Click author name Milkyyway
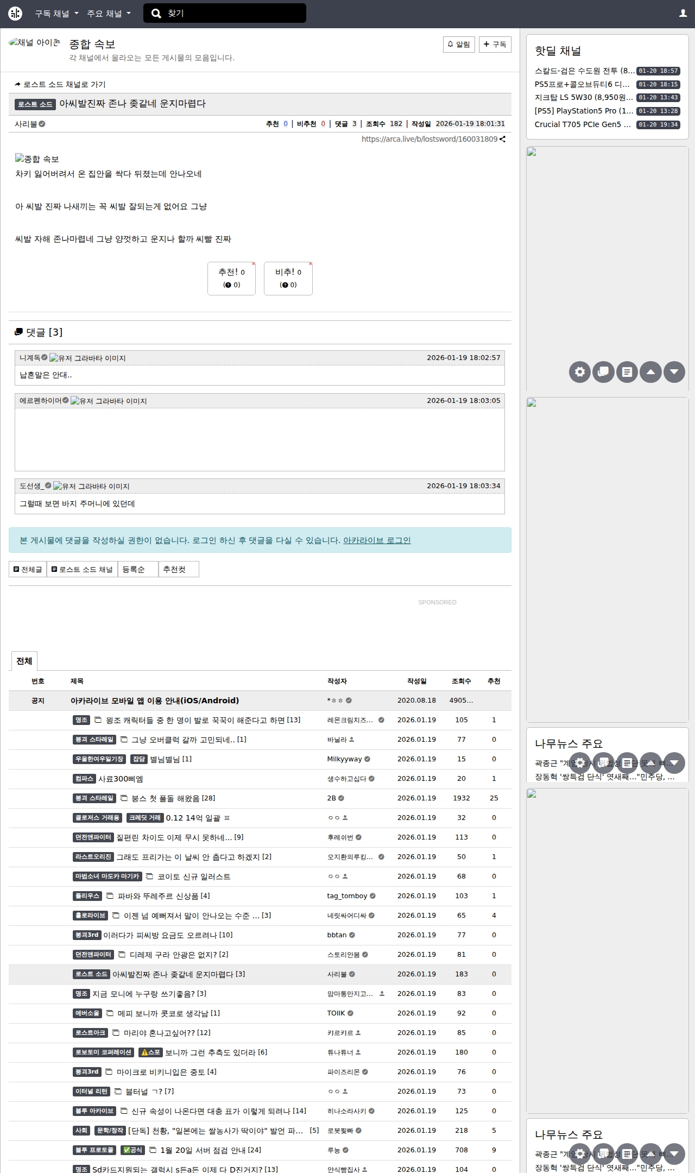 [344, 759]
